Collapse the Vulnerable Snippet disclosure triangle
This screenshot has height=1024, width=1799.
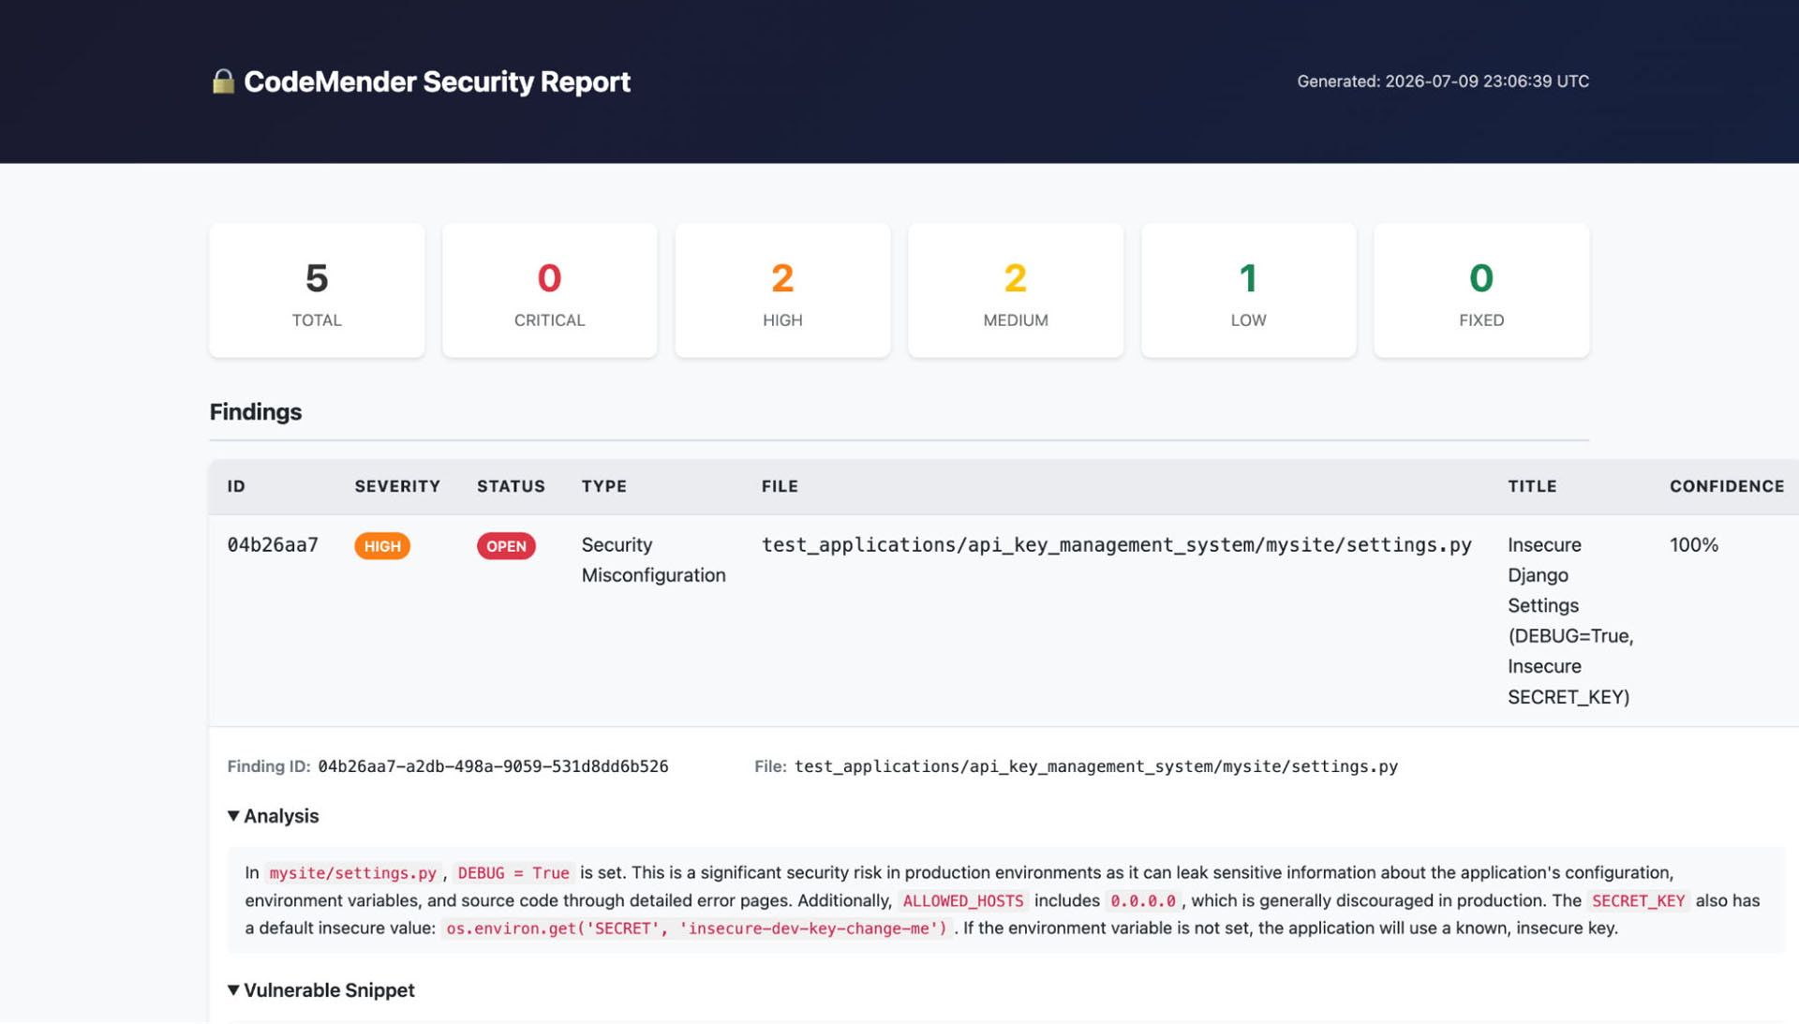click(233, 990)
